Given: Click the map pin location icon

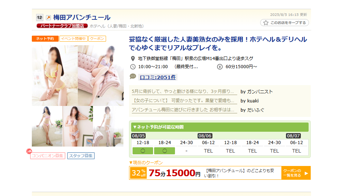Looking at the screenshot, I should (x=133, y=59).
